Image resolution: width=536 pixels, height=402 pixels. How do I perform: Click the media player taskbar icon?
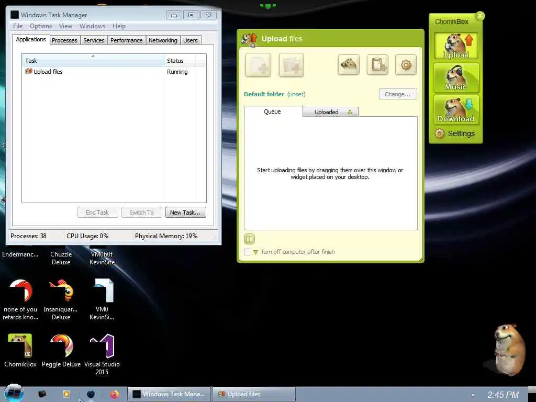(x=66, y=394)
